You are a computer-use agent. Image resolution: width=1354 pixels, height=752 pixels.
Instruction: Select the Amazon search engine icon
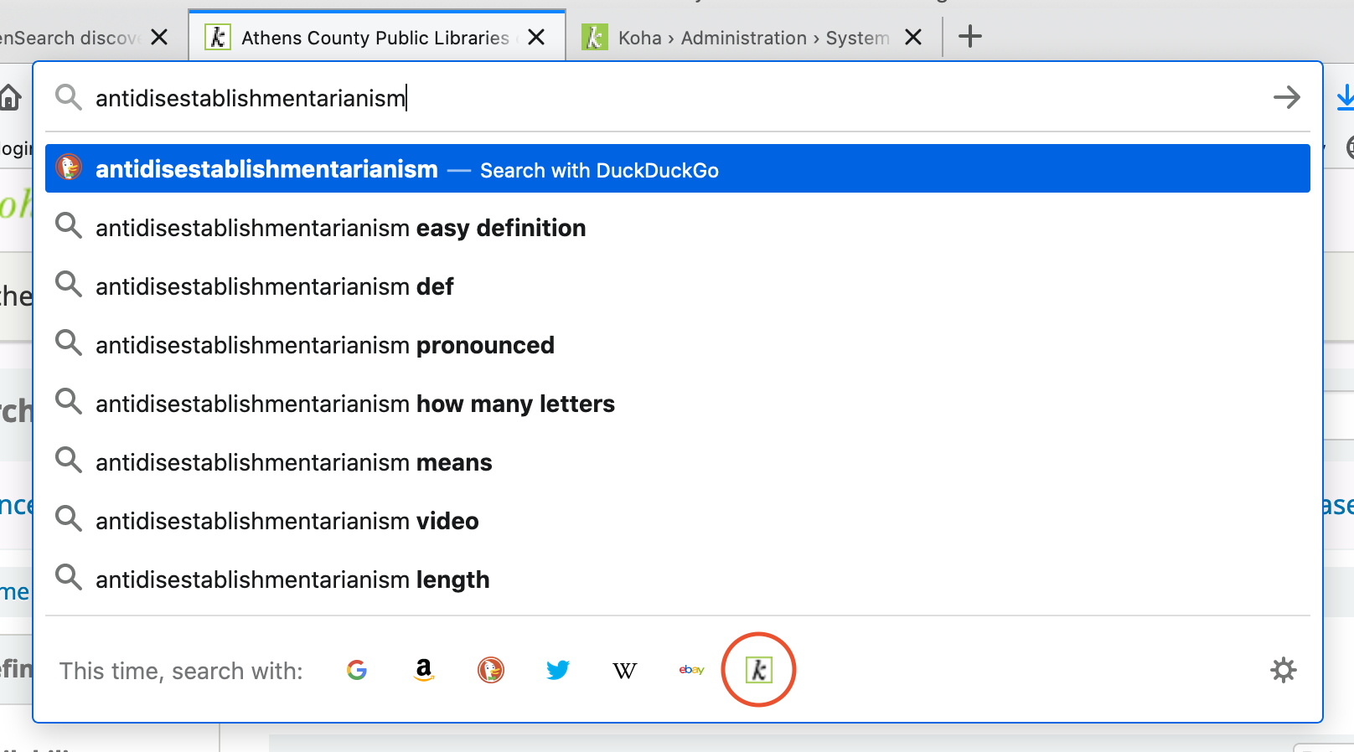click(x=424, y=670)
